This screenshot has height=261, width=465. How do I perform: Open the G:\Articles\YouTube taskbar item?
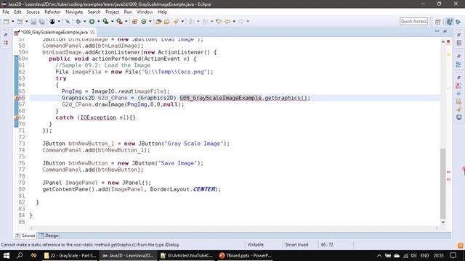[187, 255]
